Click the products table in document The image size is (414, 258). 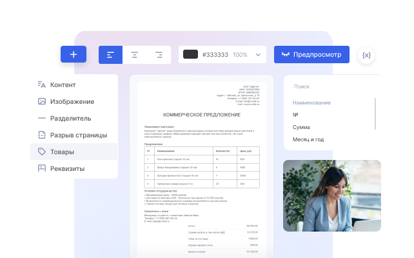point(202,167)
